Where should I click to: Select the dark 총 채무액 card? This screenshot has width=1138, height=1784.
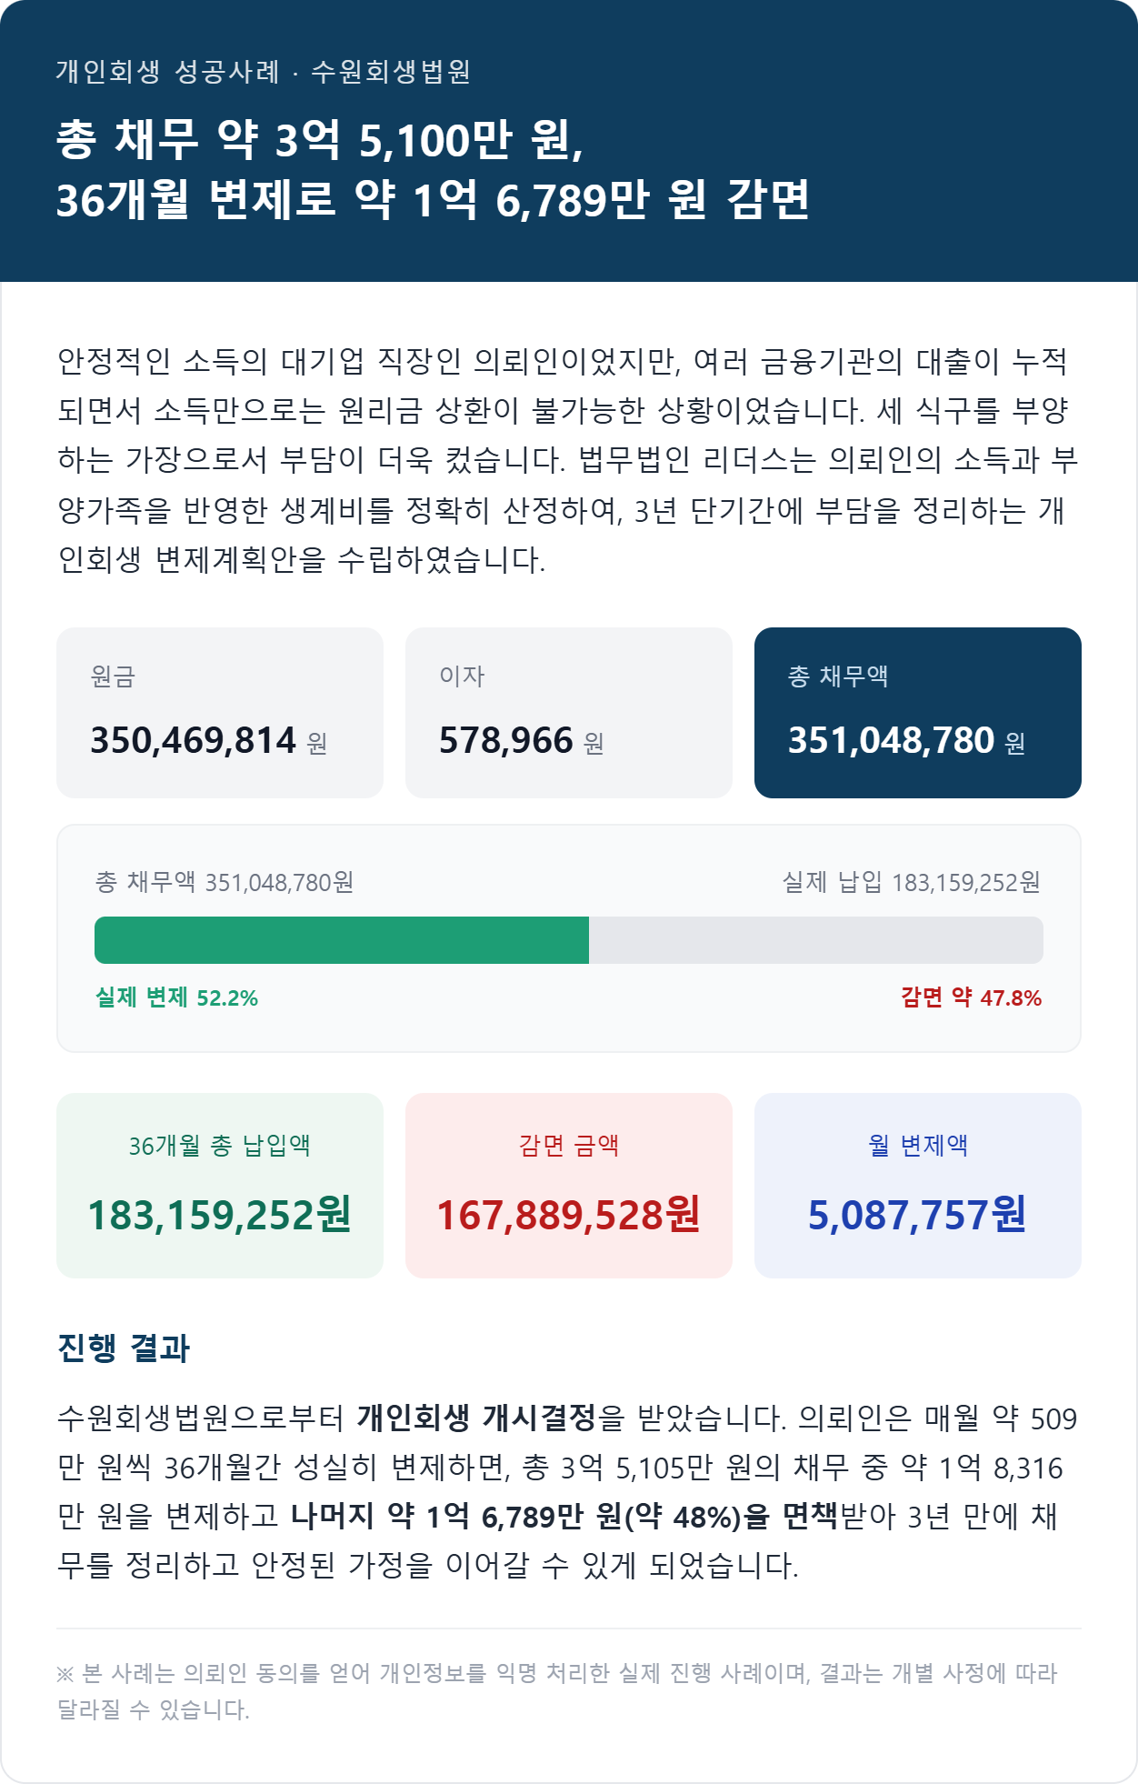pyautogui.click(x=918, y=713)
